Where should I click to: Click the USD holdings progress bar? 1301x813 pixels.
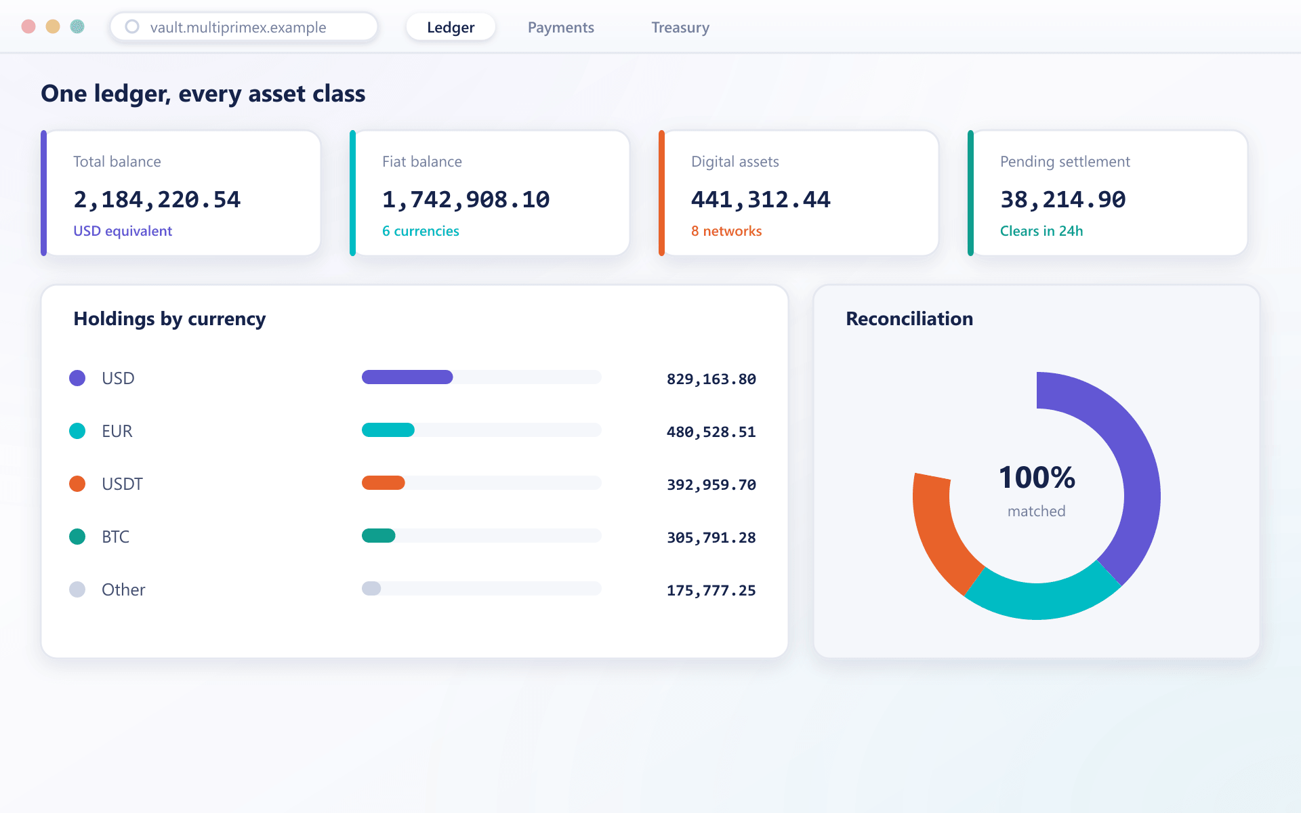tap(482, 377)
